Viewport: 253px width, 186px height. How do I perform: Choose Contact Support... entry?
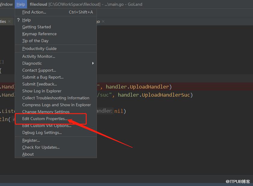pyautogui.click(x=56, y=70)
